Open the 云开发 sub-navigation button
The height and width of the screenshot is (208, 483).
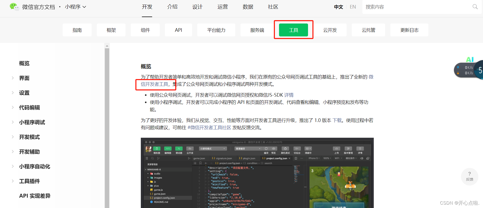tap(330, 30)
